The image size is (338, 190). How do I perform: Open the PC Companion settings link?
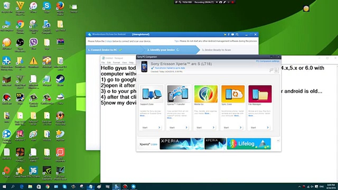pyautogui.click(x=267, y=61)
